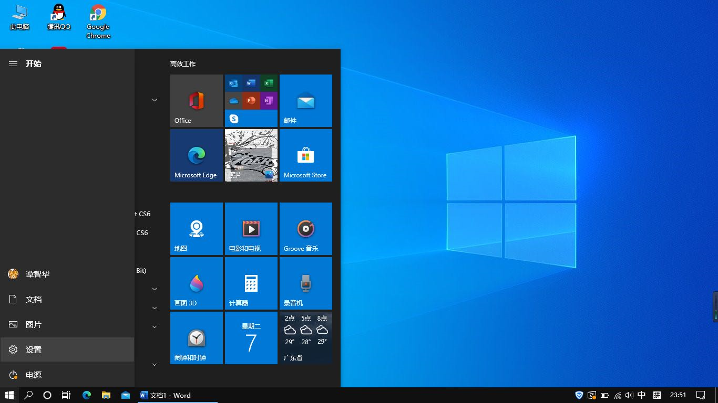Open OneDrive from the Office apps tile

pos(234,100)
